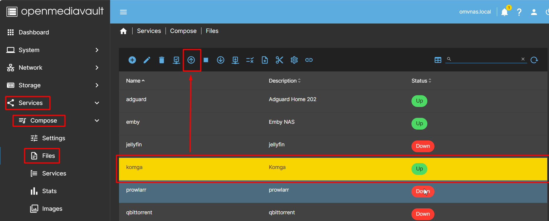Open the notifications bell

505,12
